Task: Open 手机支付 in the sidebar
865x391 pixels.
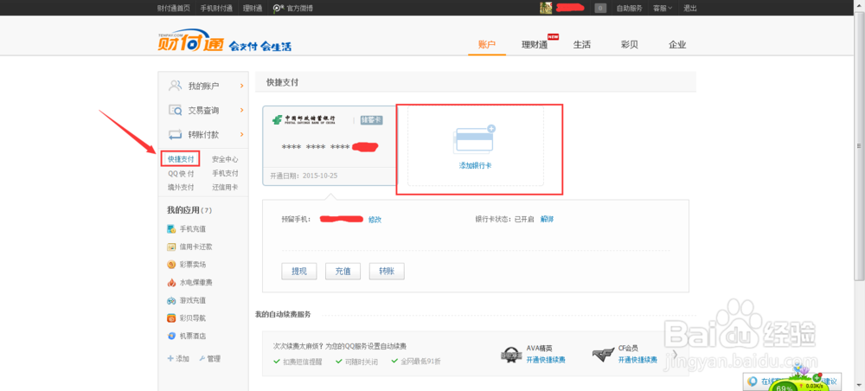Action: tap(225, 173)
